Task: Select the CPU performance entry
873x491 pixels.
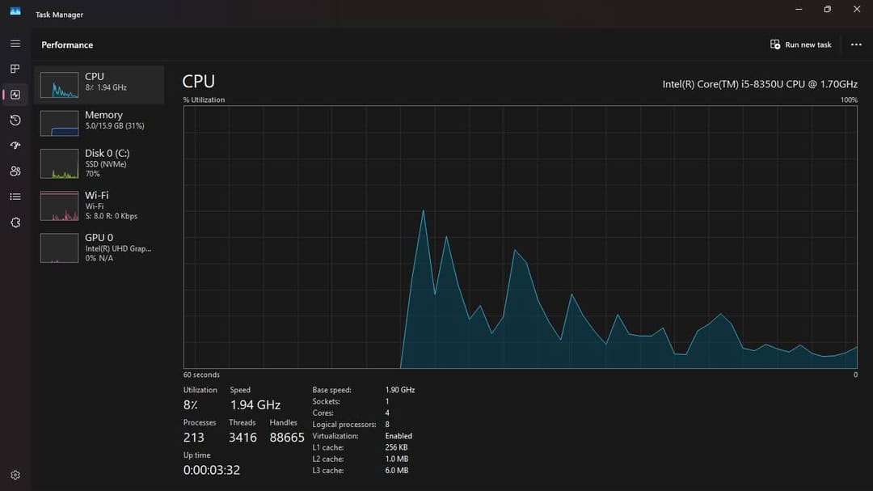Action: 99,85
